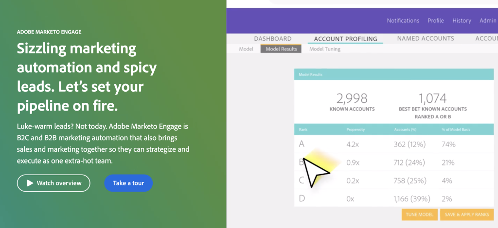The image size is (498, 228).
Task: Click the Take a tour button
Action: click(x=128, y=183)
